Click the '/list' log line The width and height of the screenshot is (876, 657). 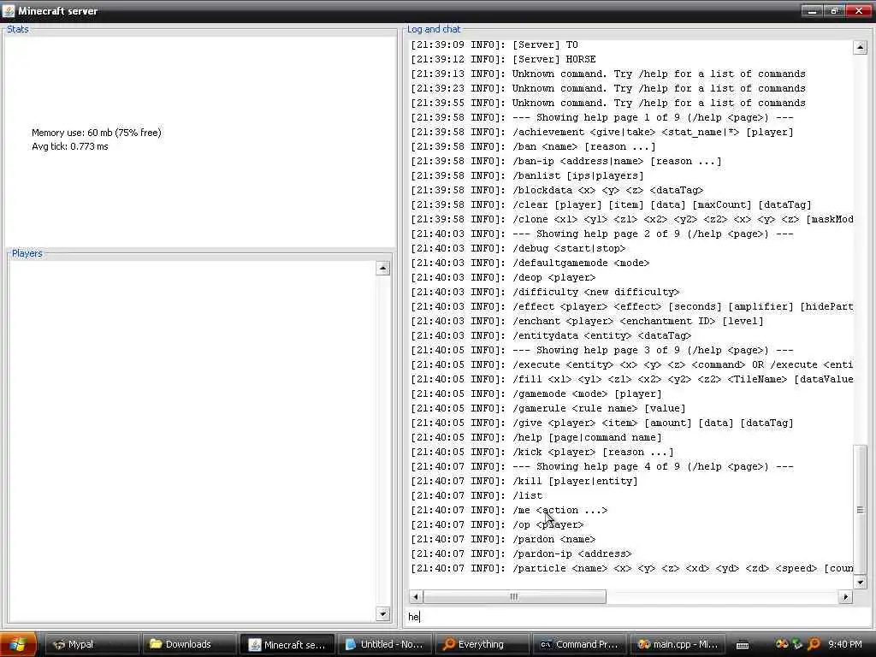[476, 495]
